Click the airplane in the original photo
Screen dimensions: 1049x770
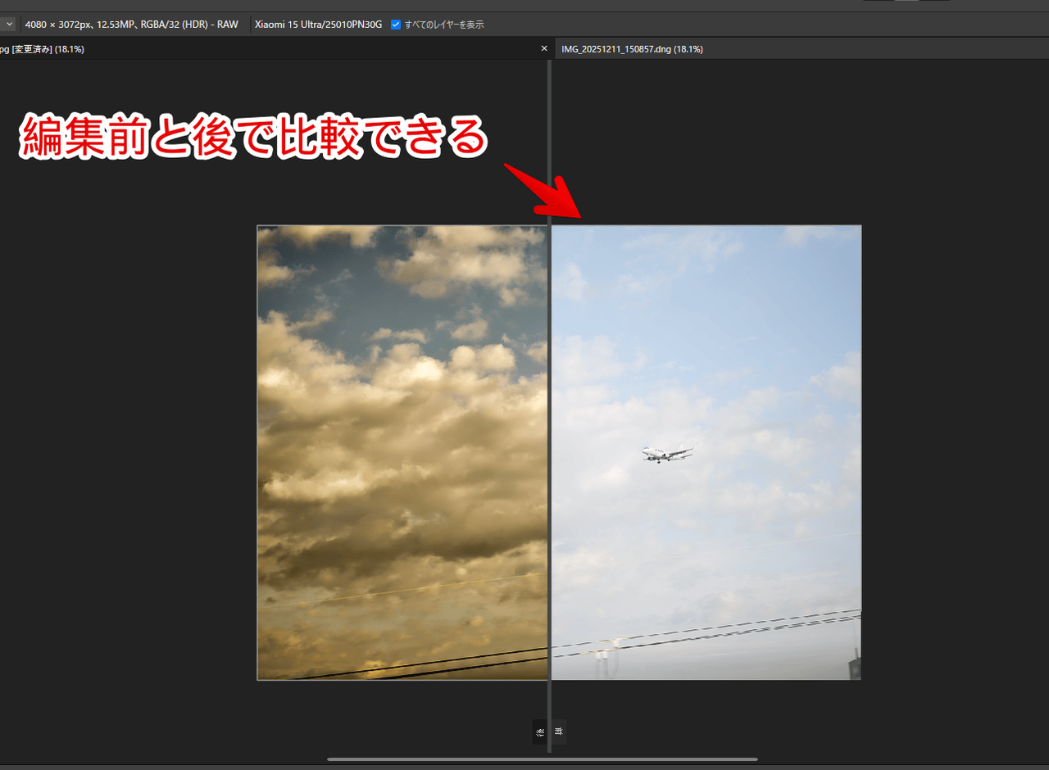tap(665, 453)
